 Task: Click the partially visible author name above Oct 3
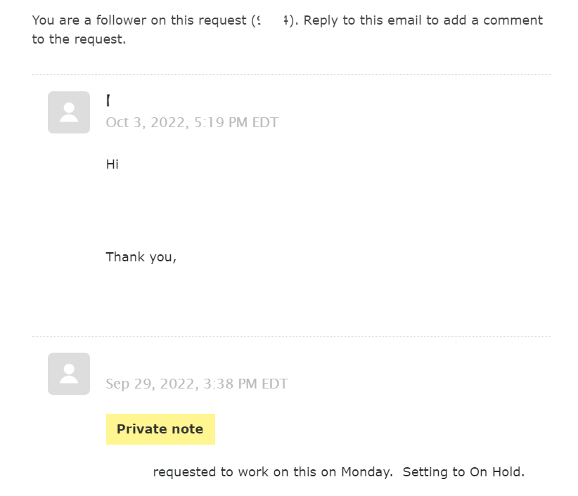tap(108, 100)
